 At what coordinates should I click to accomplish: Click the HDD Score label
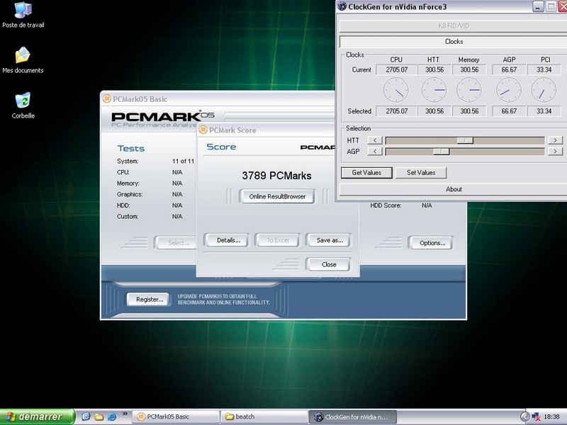click(x=386, y=205)
